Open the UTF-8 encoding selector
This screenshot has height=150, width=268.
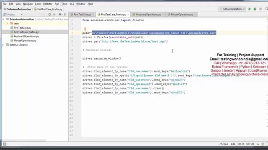[250, 144]
